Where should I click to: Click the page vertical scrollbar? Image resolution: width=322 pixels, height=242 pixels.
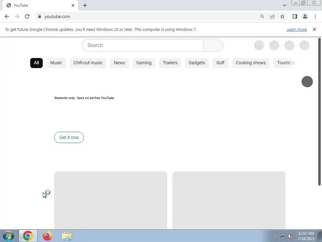point(319,112)
